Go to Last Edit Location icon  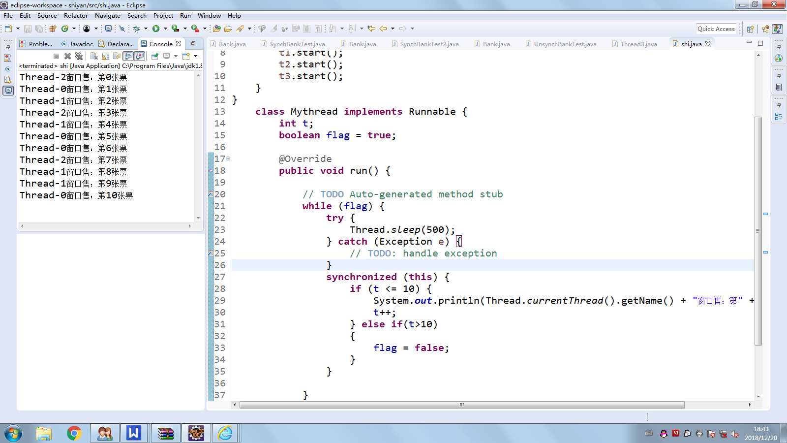coord(371,29)
